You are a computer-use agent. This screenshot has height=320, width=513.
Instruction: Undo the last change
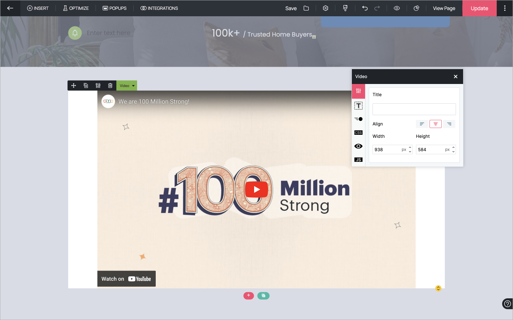click(x=365, y=8)
